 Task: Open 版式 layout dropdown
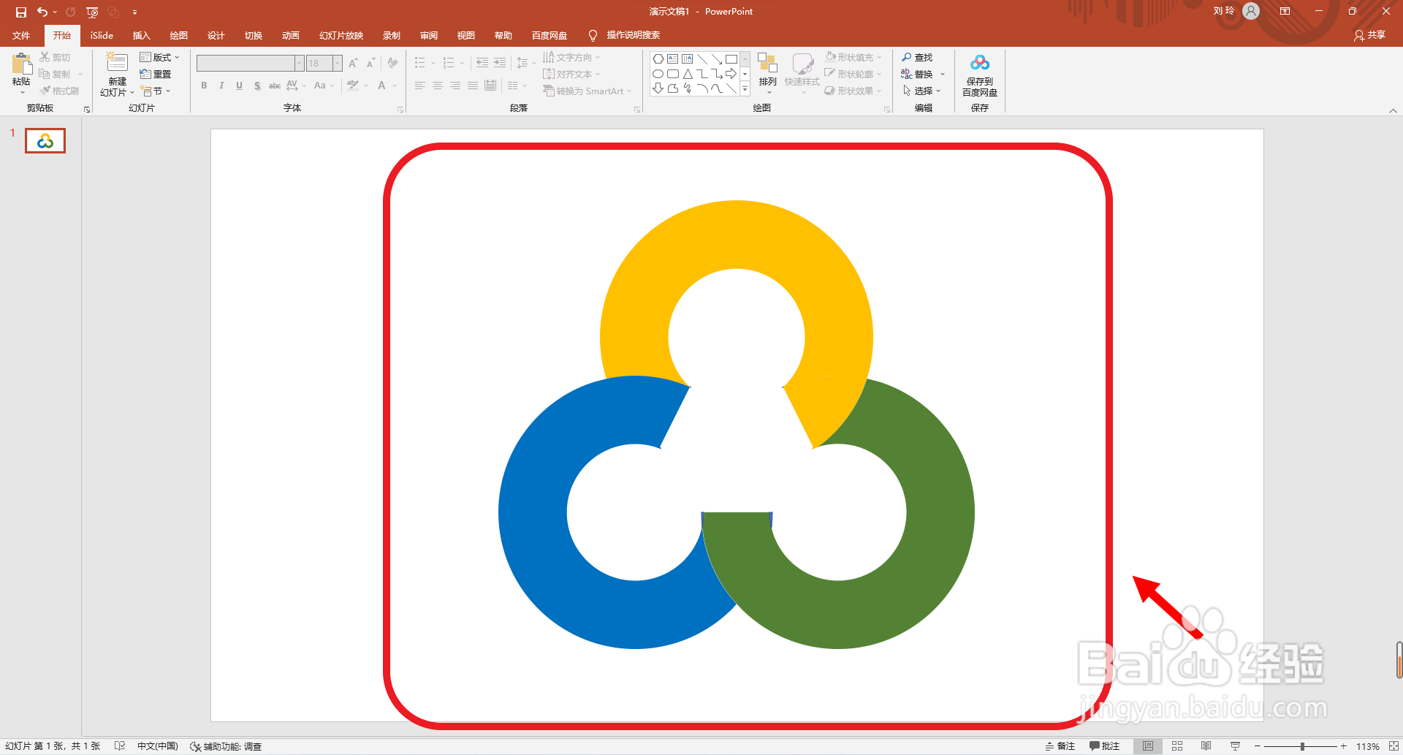[x=159, y=57]
